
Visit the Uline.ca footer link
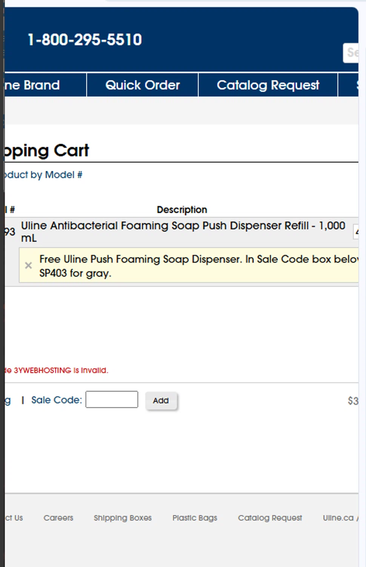point(338,518)
